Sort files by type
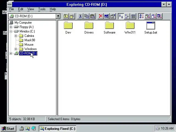The image size is (176, 132). pos(147,16)
